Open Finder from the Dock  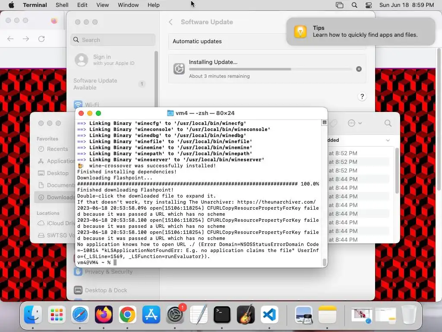pyautogui.click(x=33, y=315)
